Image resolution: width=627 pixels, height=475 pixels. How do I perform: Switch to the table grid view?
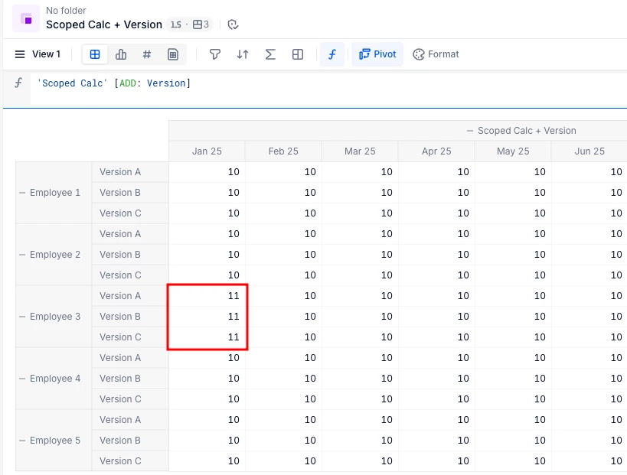[x=95, y=54]
